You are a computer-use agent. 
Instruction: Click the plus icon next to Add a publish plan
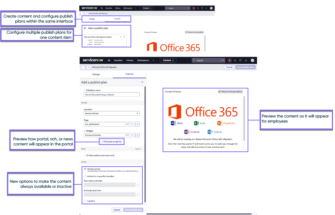pyautogui.click(x=85, y=28)
